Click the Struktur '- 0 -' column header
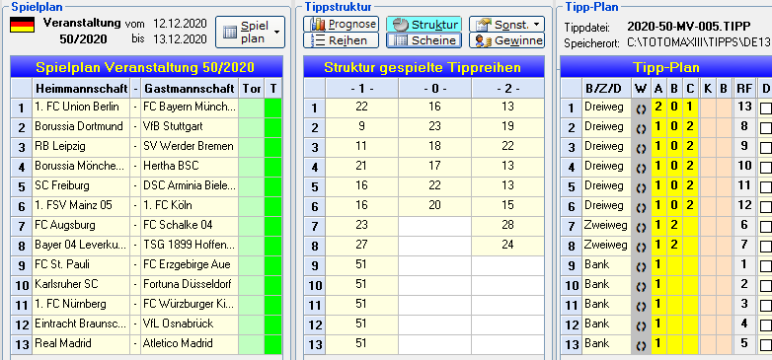Image resolution: width=772 pixels, height=360 pixels. 434,89
